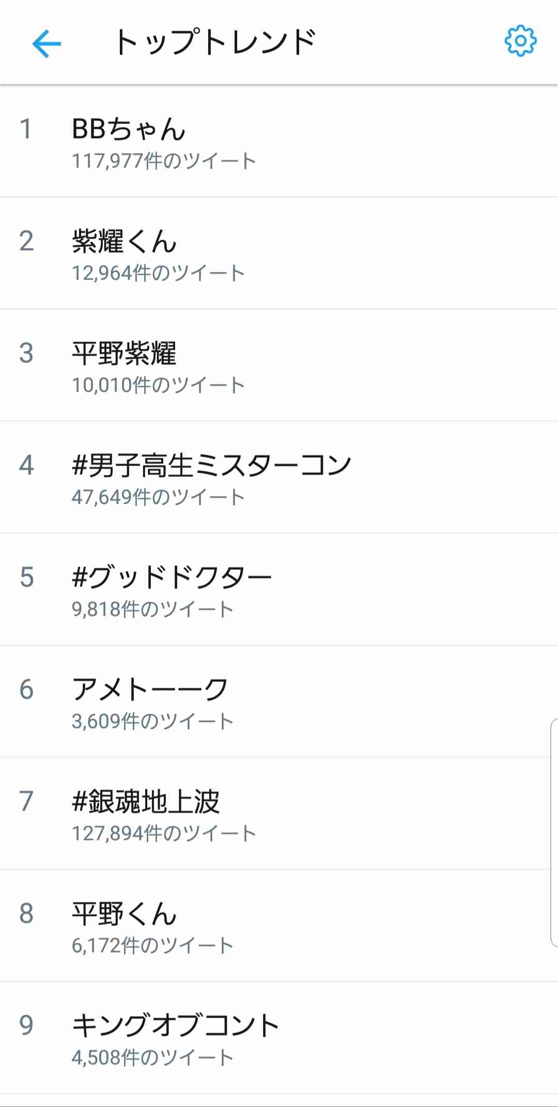Open the キングオブコント trend
Screen dimensions: 558x1107
coord(176,1025)
